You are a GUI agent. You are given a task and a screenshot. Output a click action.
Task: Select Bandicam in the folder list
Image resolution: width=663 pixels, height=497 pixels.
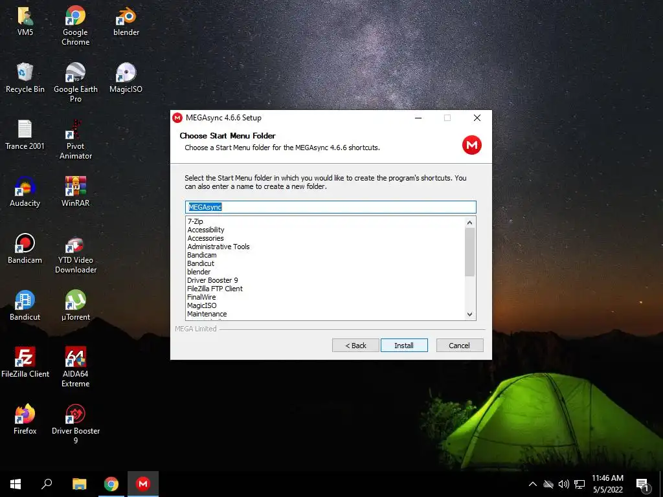tap(202, 255)
